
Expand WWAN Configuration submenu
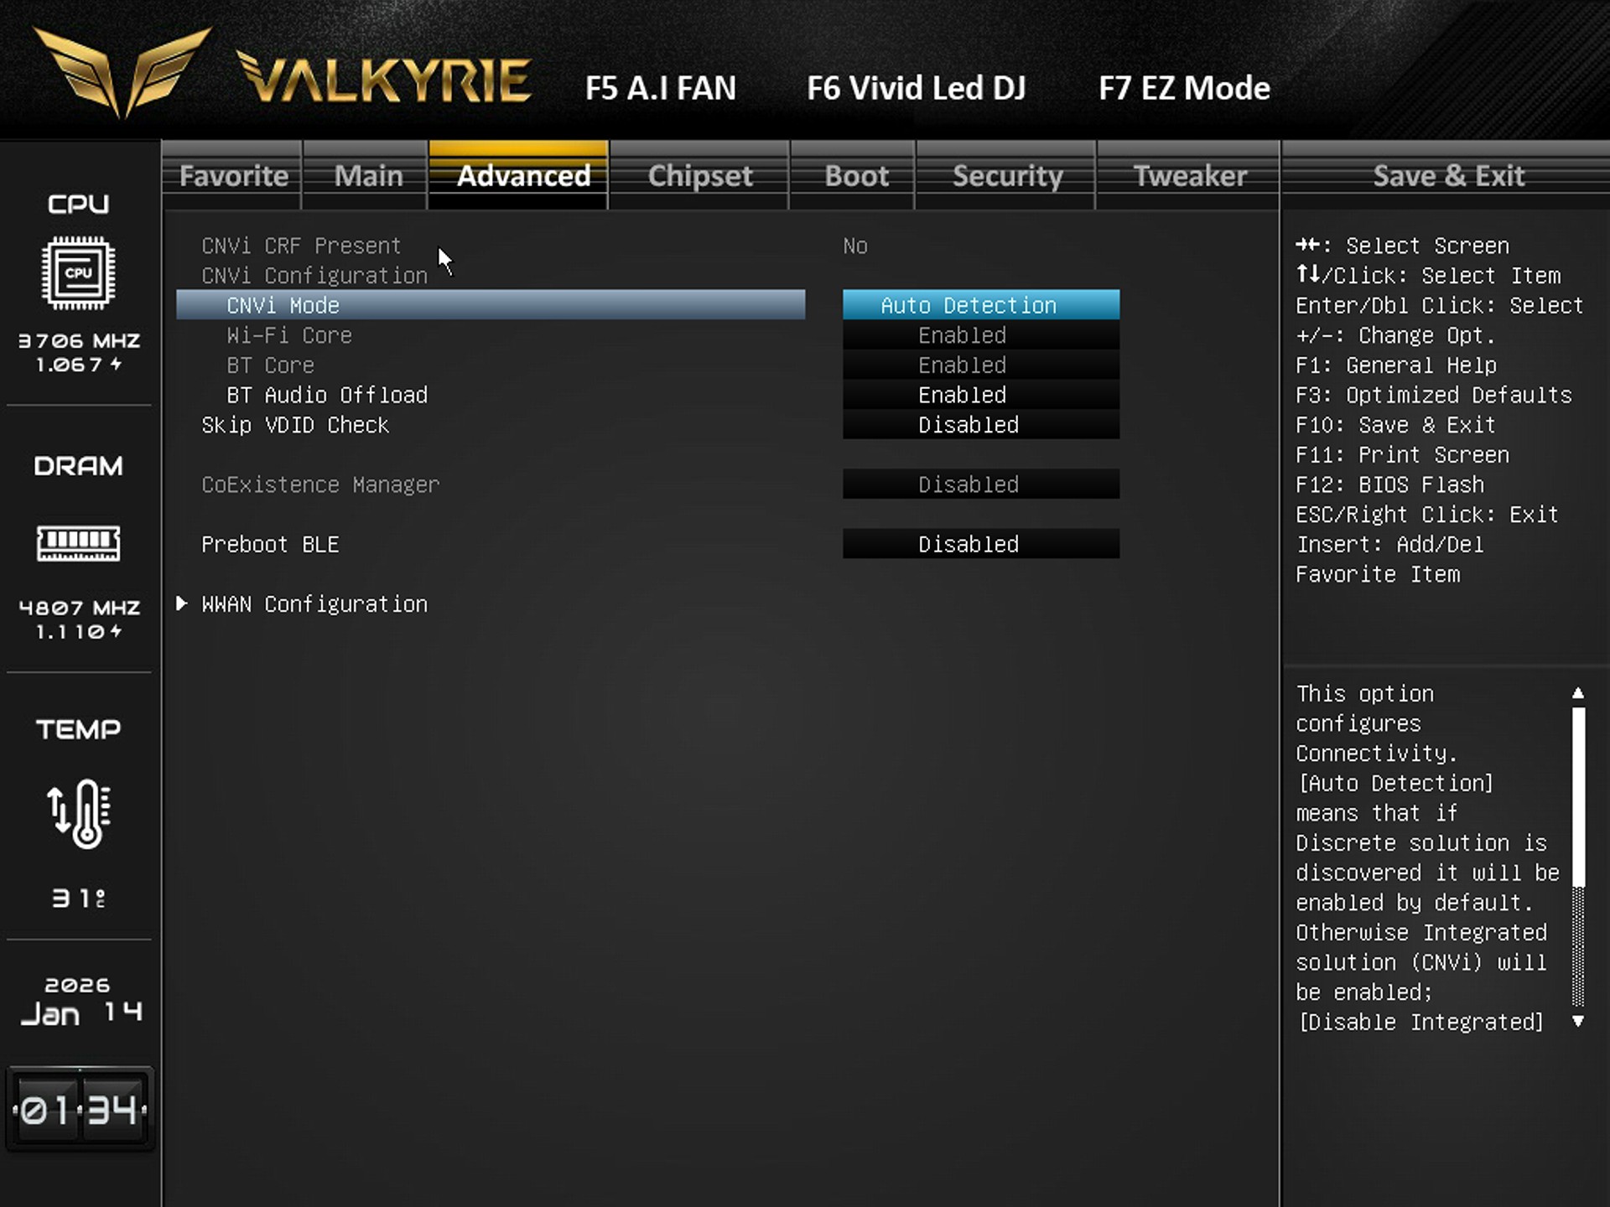pyautogui.click(x=314, y=604)
